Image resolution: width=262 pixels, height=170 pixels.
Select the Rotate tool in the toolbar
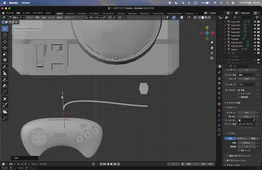(x=5, y=48)
